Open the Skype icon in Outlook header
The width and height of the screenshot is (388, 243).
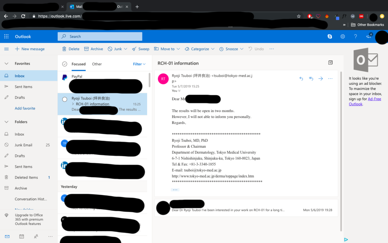329,37
